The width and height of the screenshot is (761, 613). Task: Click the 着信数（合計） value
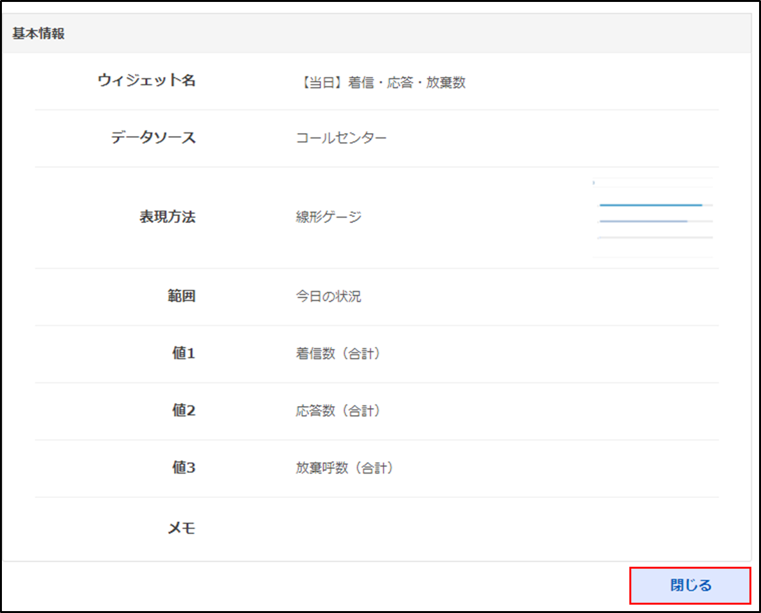(338, 353)
